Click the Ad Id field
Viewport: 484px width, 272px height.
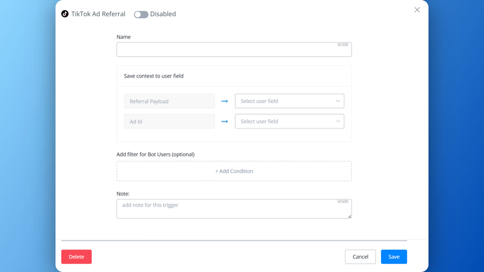point(169,121)
